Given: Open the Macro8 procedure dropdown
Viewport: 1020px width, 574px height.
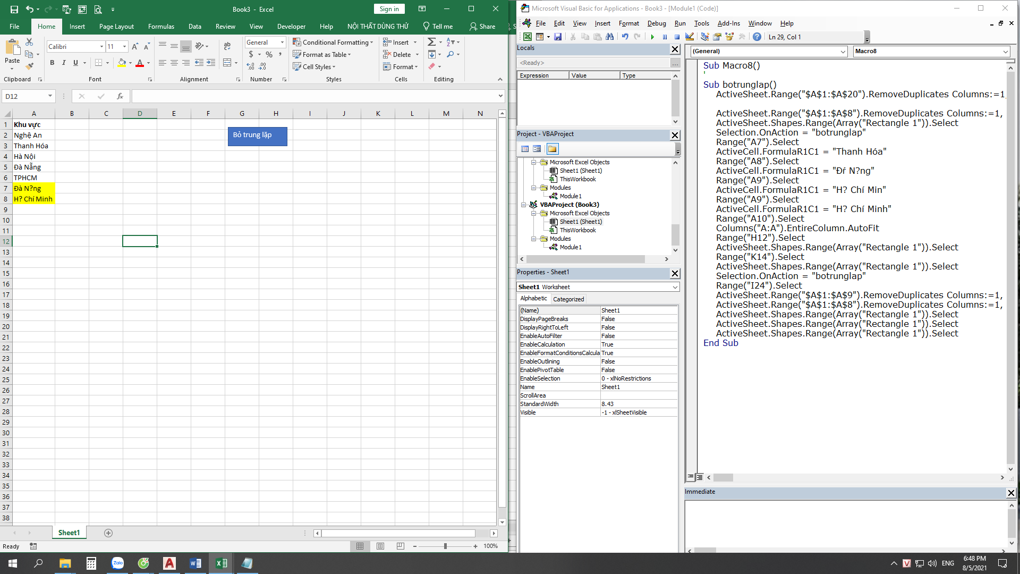Looking at the screenshot, I should [x=1005, y=52].
